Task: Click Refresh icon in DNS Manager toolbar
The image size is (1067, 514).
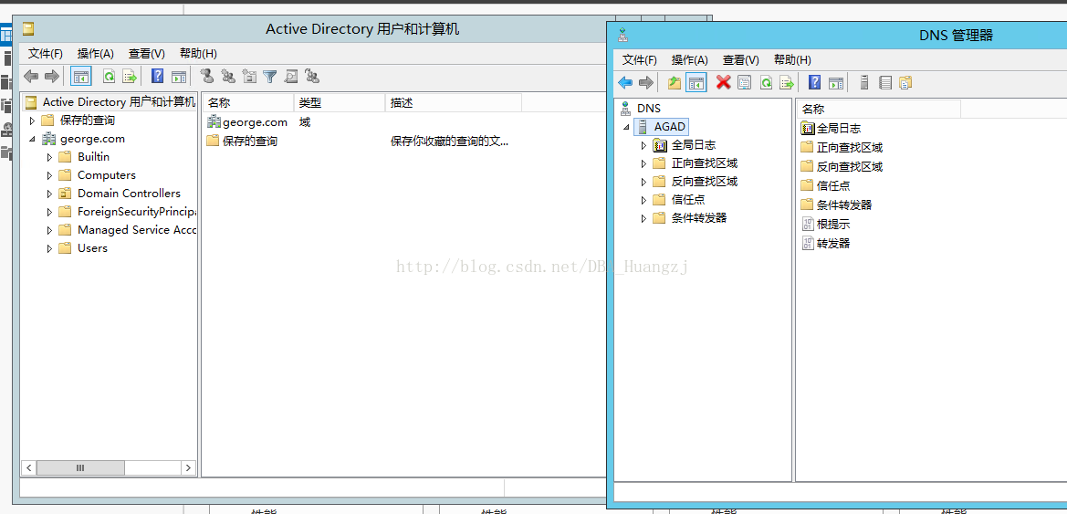Action: click(x=766, y=82)
